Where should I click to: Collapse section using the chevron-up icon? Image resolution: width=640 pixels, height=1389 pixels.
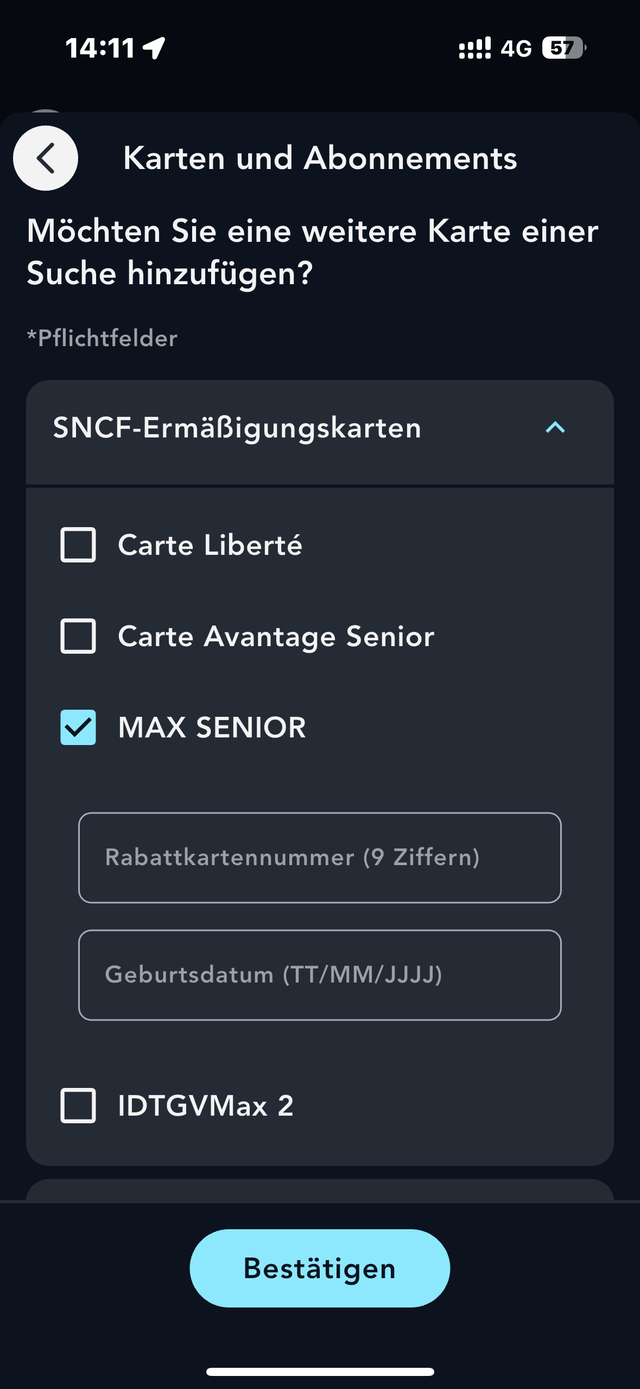[x=555, y=428]
